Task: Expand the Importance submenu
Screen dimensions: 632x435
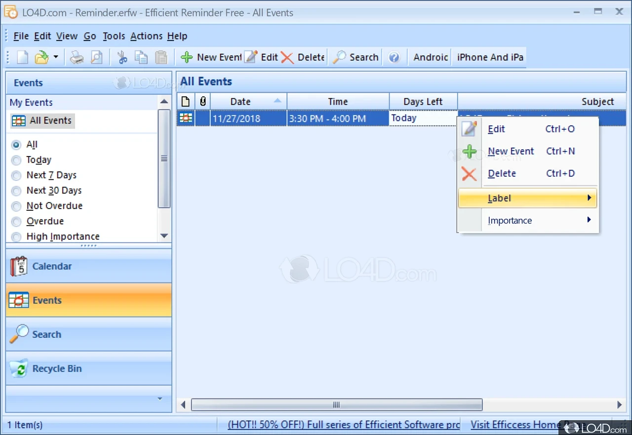Action: pyautogui.click(x=510, y=220)
